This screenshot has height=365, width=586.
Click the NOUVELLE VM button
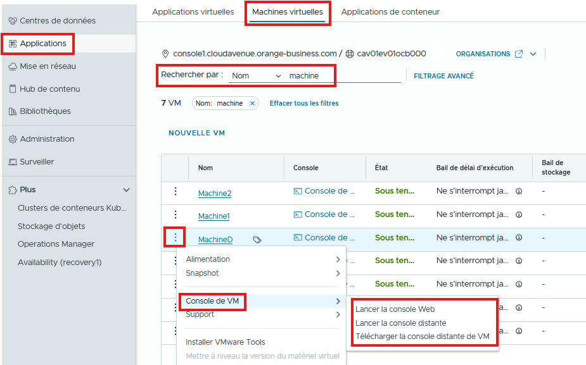tap(196, 133)
